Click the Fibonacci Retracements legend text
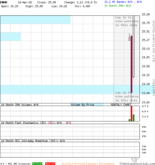 [88, 164]
